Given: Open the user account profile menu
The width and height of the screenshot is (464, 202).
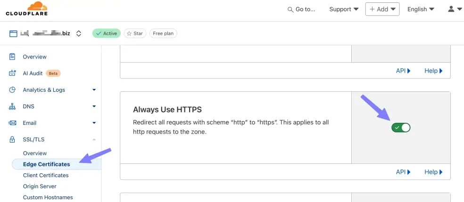Looking at the screenshot, I should pyautogui.click(x=455, y=9).
